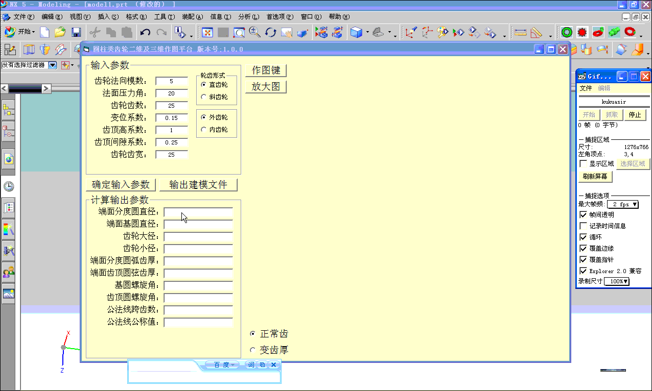Screen dimensions: 652x391
Task: Click the Extrude icon in second toolbar
Action: tap(30, 50)
